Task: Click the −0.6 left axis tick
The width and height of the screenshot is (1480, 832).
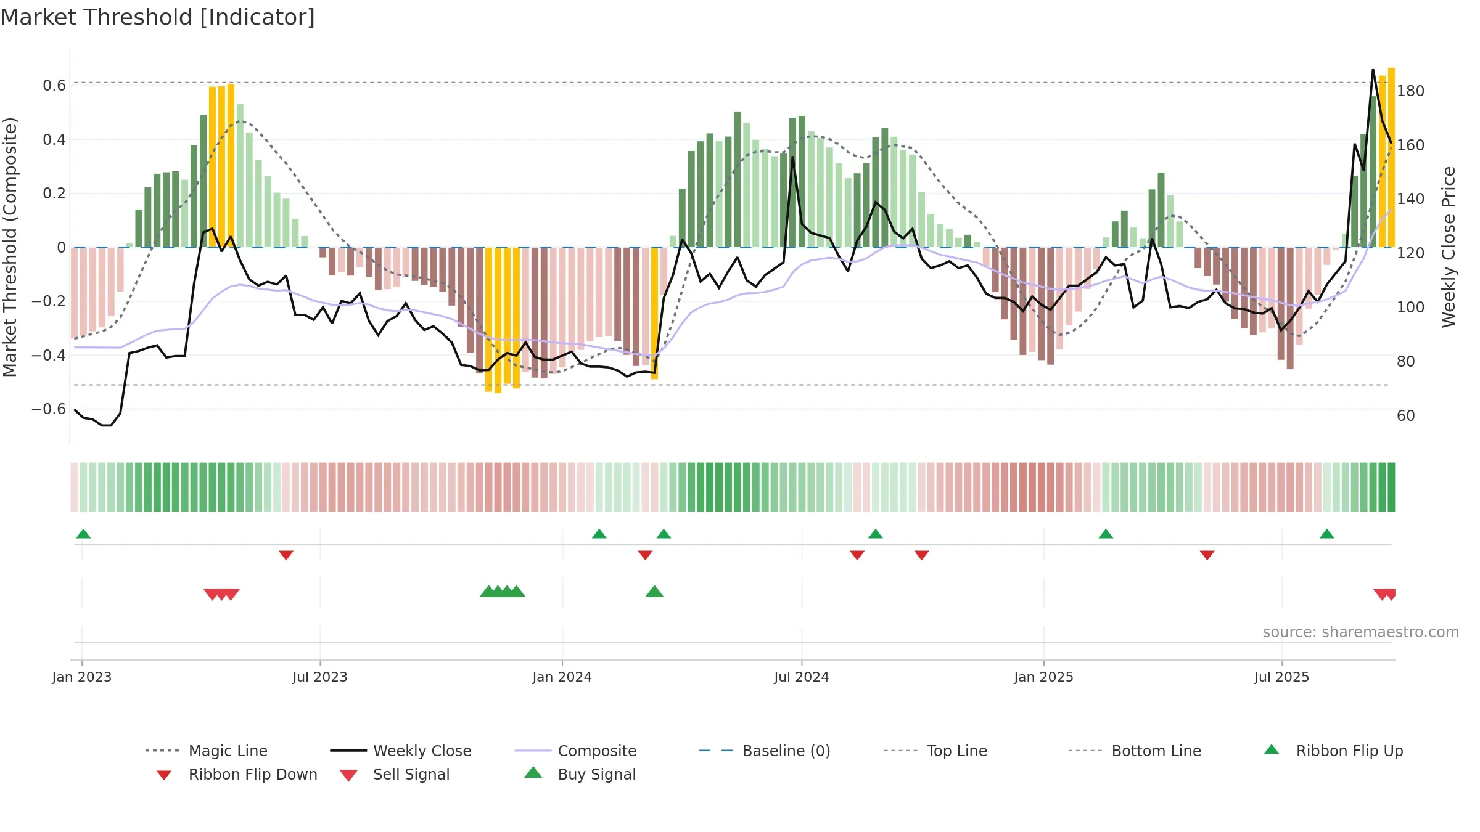Action: 49,409
